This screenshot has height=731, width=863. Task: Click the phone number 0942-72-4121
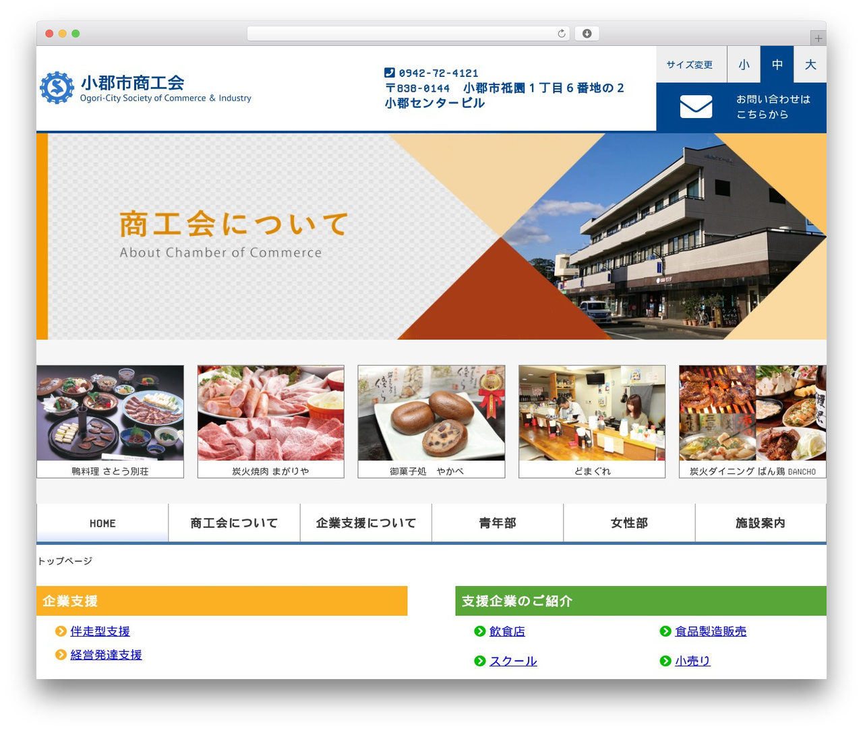click(438, 73)
